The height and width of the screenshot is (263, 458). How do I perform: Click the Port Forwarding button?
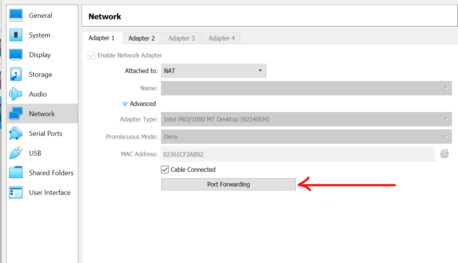[228, 184]
